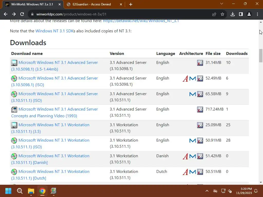Click MIPS architecture icon in 52.49MB row
Viewport: 263px width, 197px height.
click(193, 78)
